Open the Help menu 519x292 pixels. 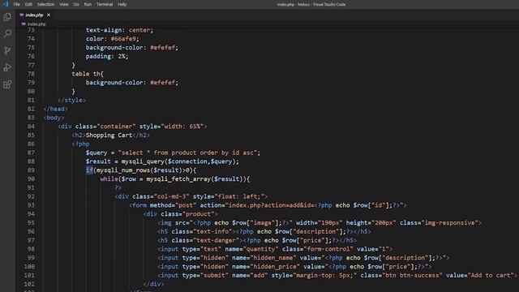122,4
